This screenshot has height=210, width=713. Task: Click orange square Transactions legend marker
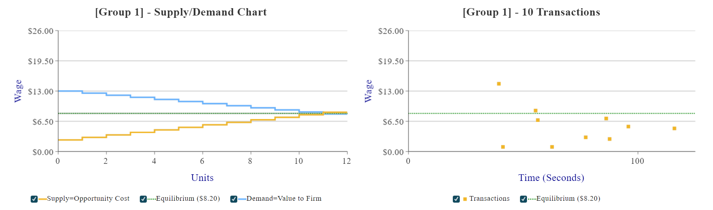[465, 199]
